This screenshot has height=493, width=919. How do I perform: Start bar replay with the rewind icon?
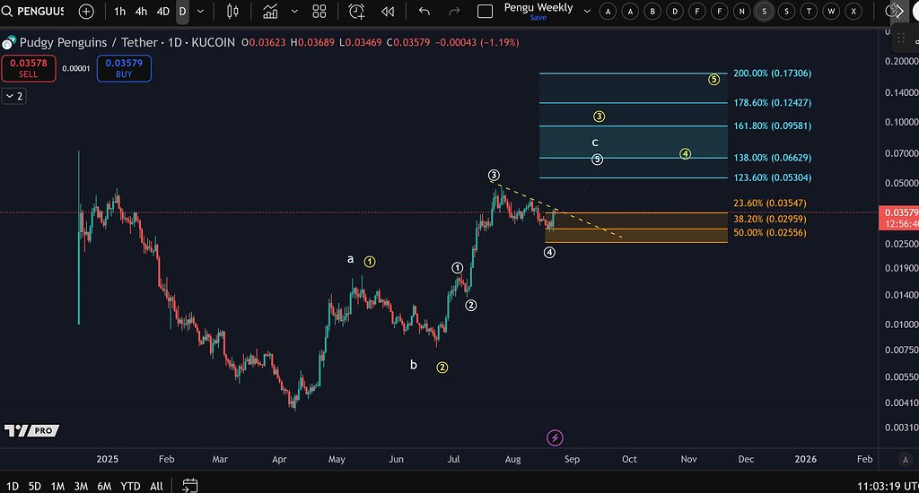(x=388, y=12)
